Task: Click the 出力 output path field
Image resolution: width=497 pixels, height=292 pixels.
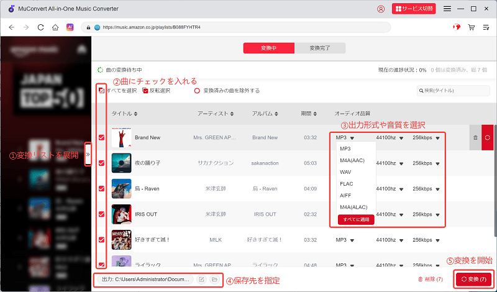Action: point(145,280)
